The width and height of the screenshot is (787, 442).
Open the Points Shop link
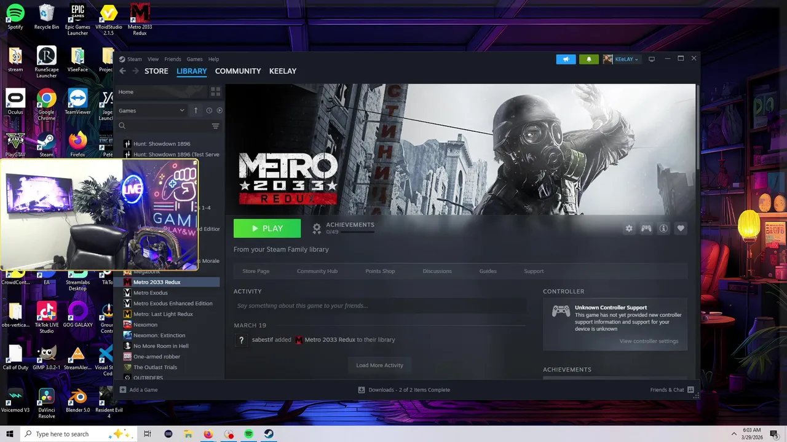click(380, 271)
